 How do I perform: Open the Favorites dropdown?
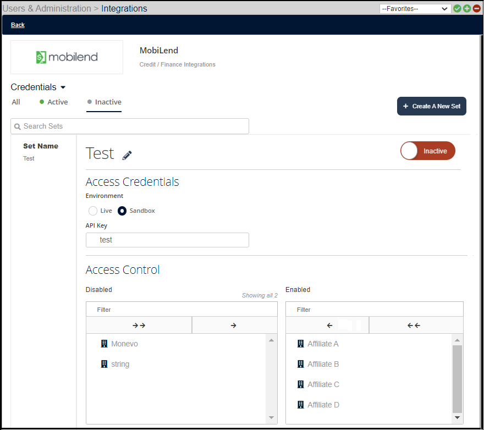click(415, 9)
